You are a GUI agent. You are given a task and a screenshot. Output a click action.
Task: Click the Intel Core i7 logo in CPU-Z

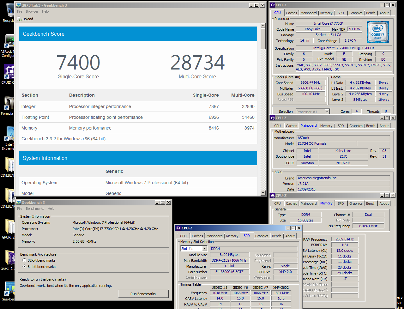click(x=378, y=32)
